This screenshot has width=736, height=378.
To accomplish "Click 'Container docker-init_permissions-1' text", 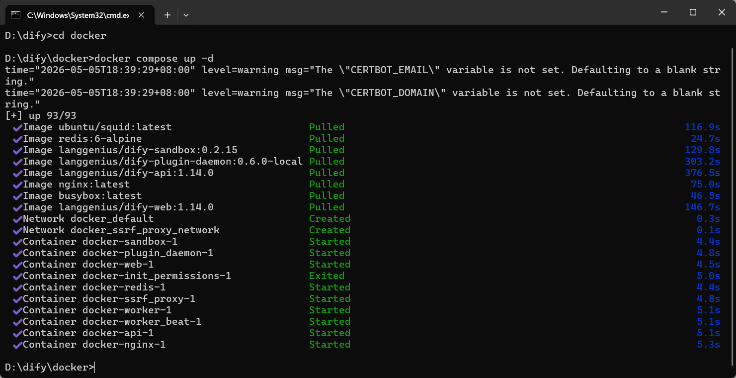I will pyautogui.click(x=127, y=276).
